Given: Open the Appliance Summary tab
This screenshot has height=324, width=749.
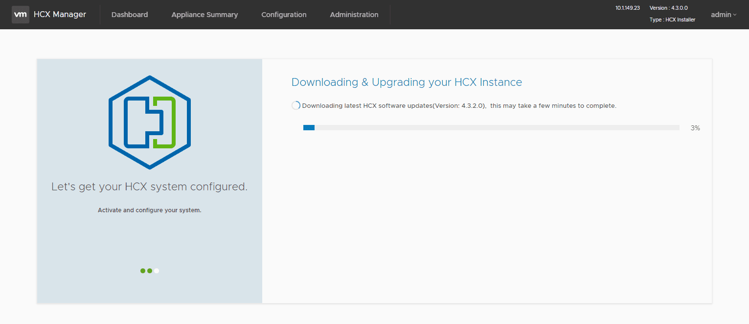Looking at the screenshot, I should (x=204, y=15).
